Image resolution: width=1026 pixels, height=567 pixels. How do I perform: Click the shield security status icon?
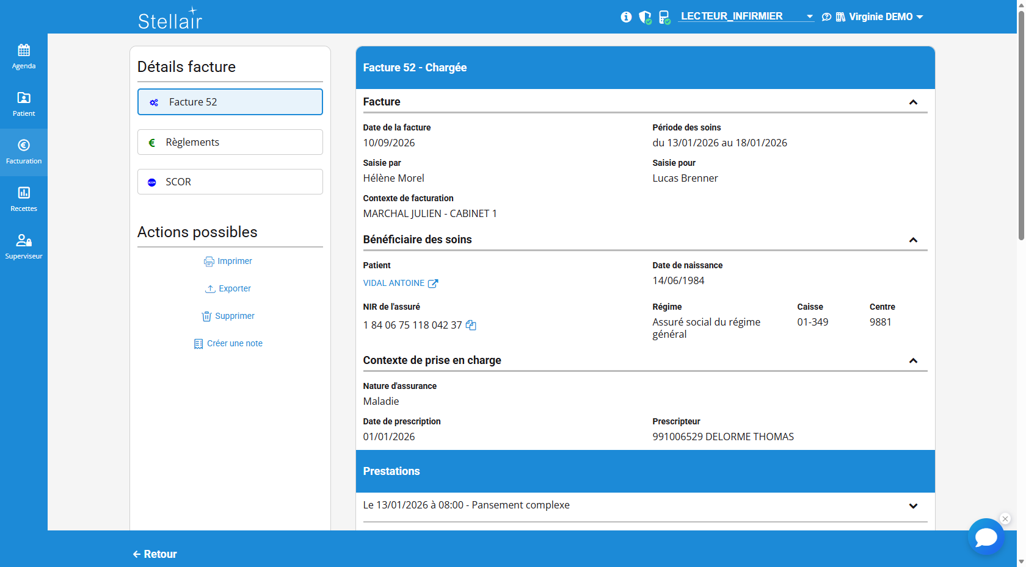645,17
